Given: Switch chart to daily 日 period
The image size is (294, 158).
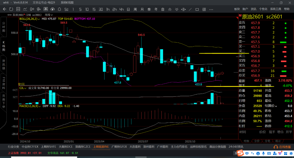Looking at the screenshot, I should 128,9.
